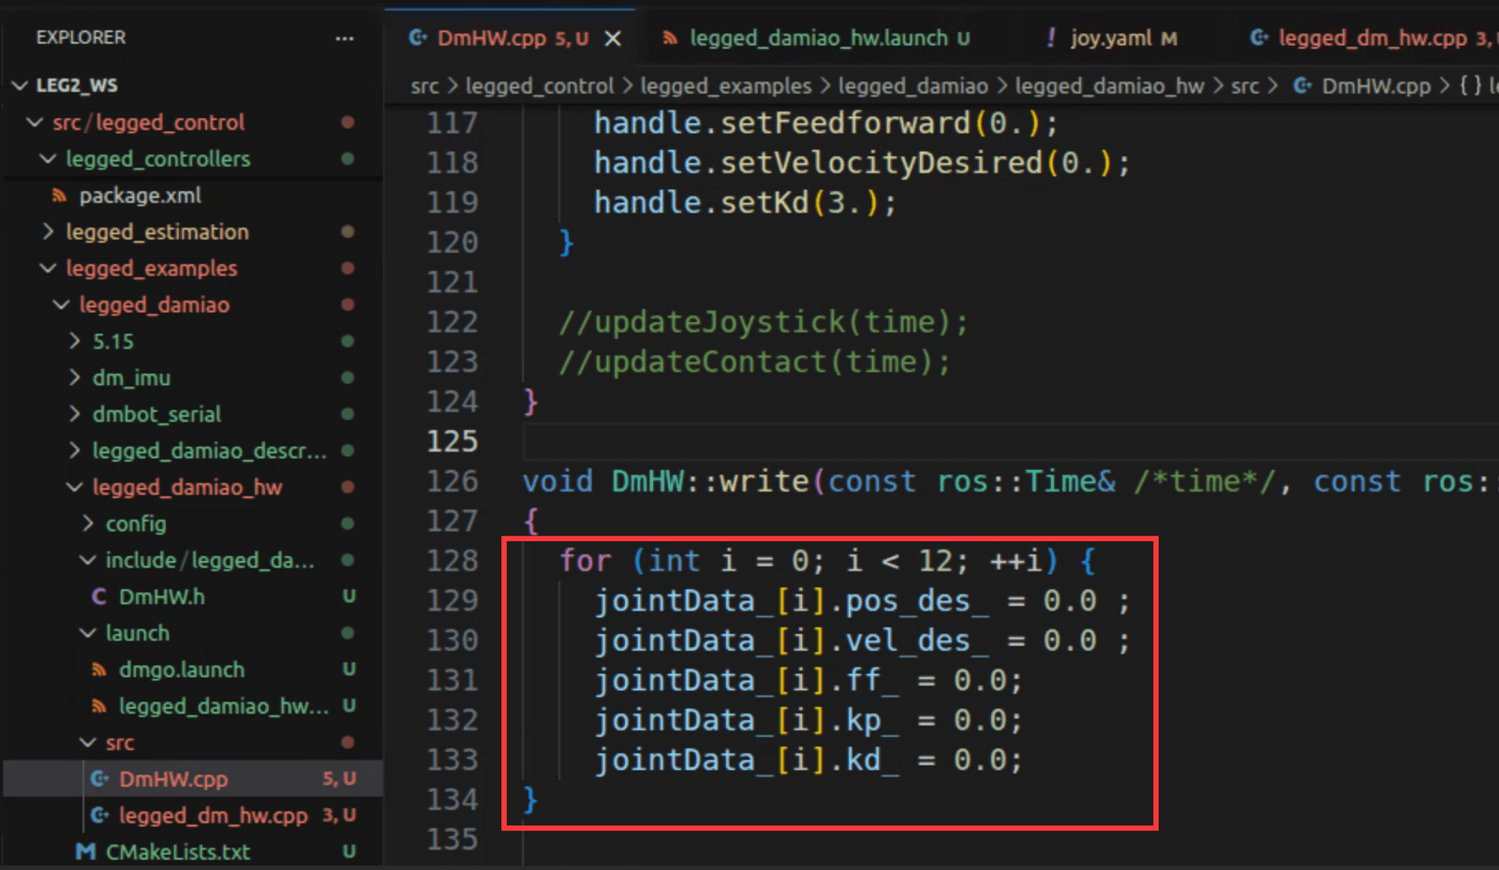
Task: Click the DmHW.cpp breadcrumb segment
Action: 1375,86
